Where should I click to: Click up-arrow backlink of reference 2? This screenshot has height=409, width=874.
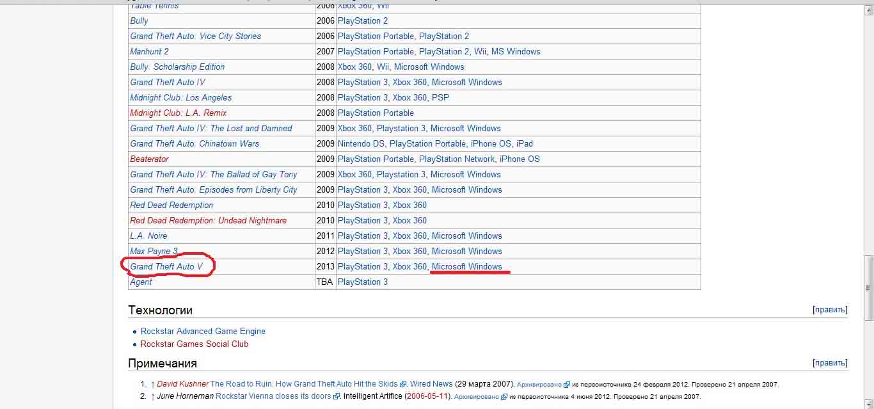click(152, 396)
